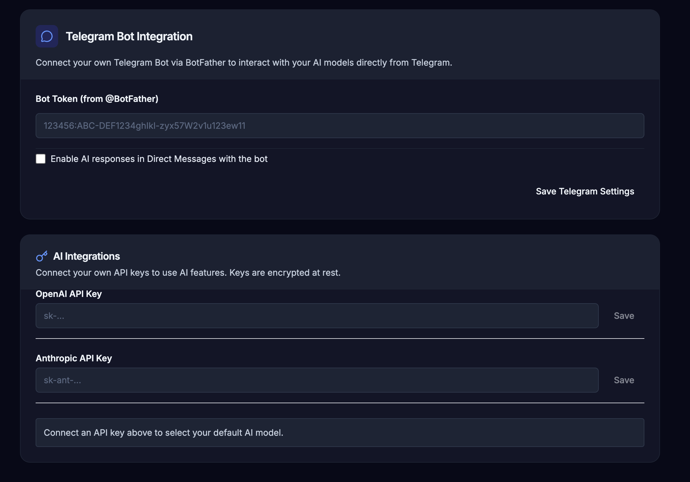Click the divider below the OpenAI key field
The height and width of the screenshot is (482, 690).
pos(340,338)
